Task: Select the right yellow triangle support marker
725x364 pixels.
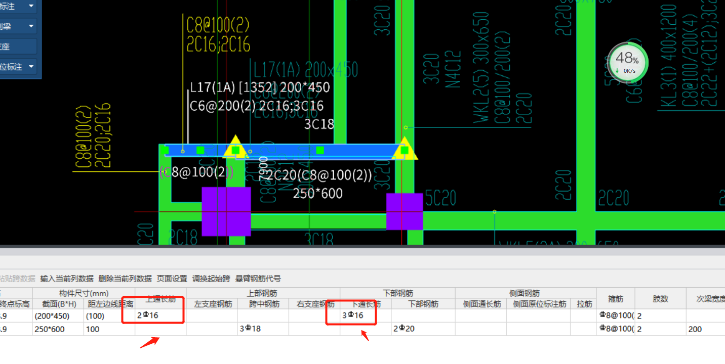Action: pos(405,148)
